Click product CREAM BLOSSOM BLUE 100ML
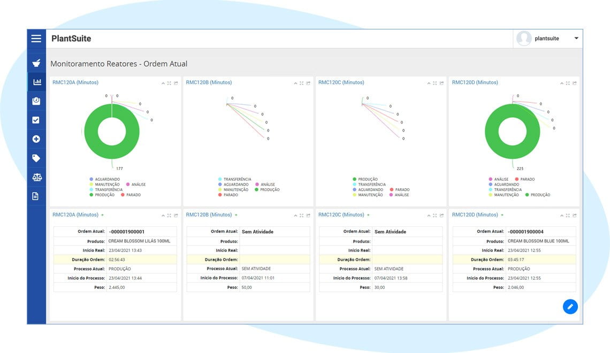Viewport: 610px width, 353px height. click(x=538, y=241)
